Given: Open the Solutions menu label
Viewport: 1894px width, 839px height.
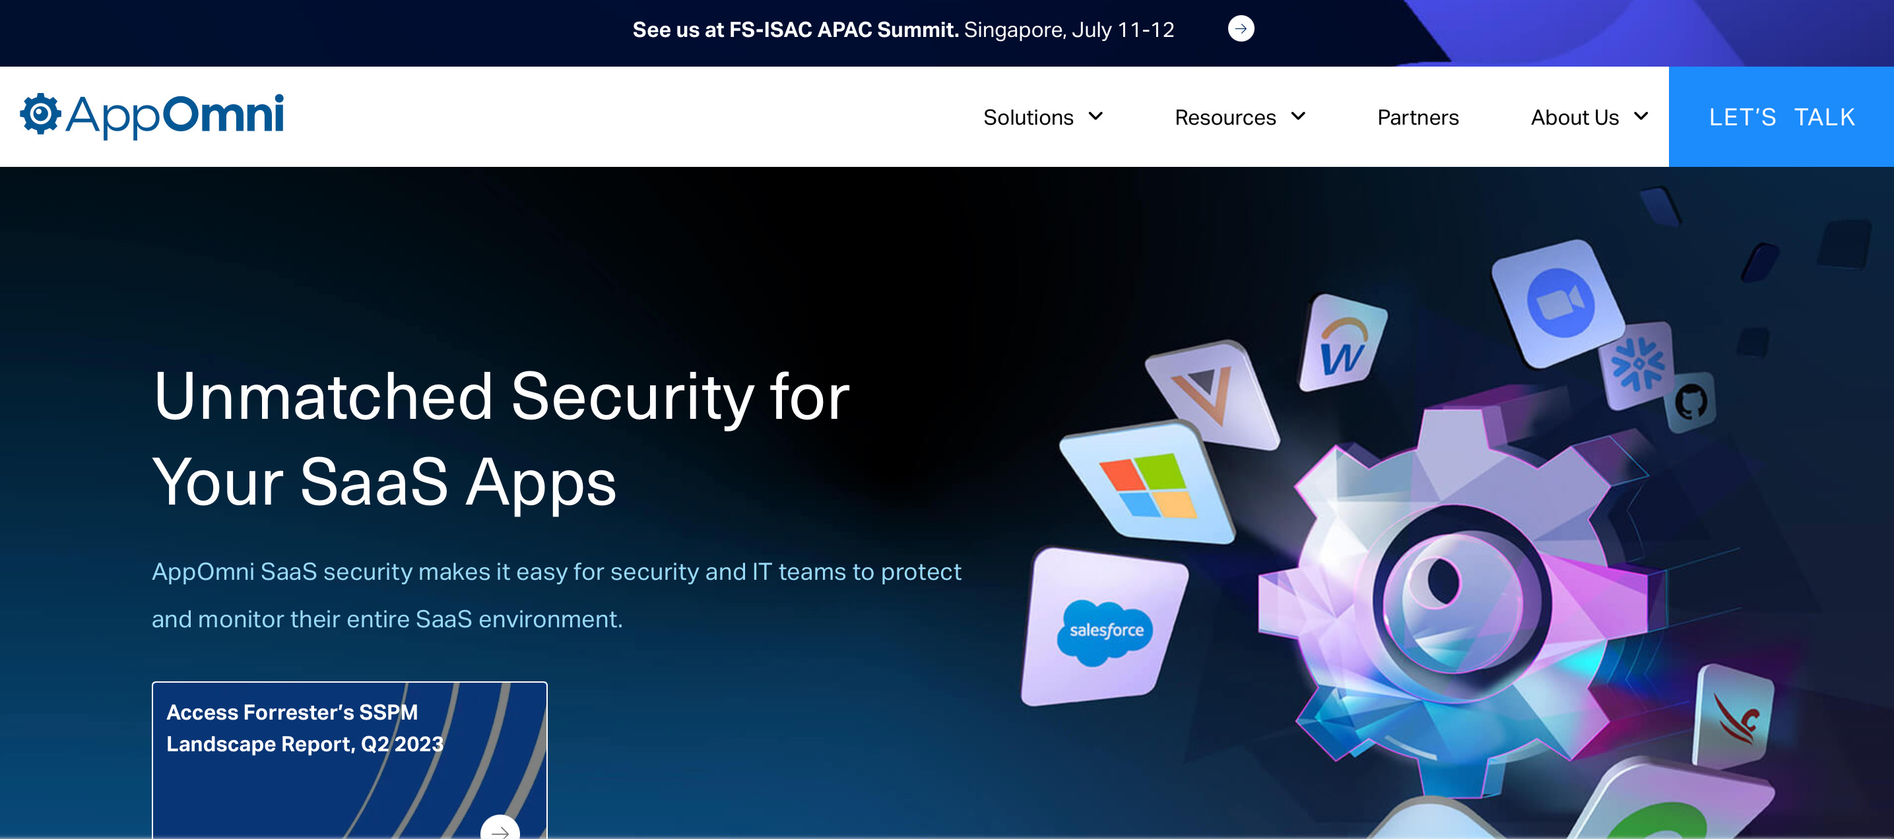Looking at the screenshot, I should (1028, 117).
